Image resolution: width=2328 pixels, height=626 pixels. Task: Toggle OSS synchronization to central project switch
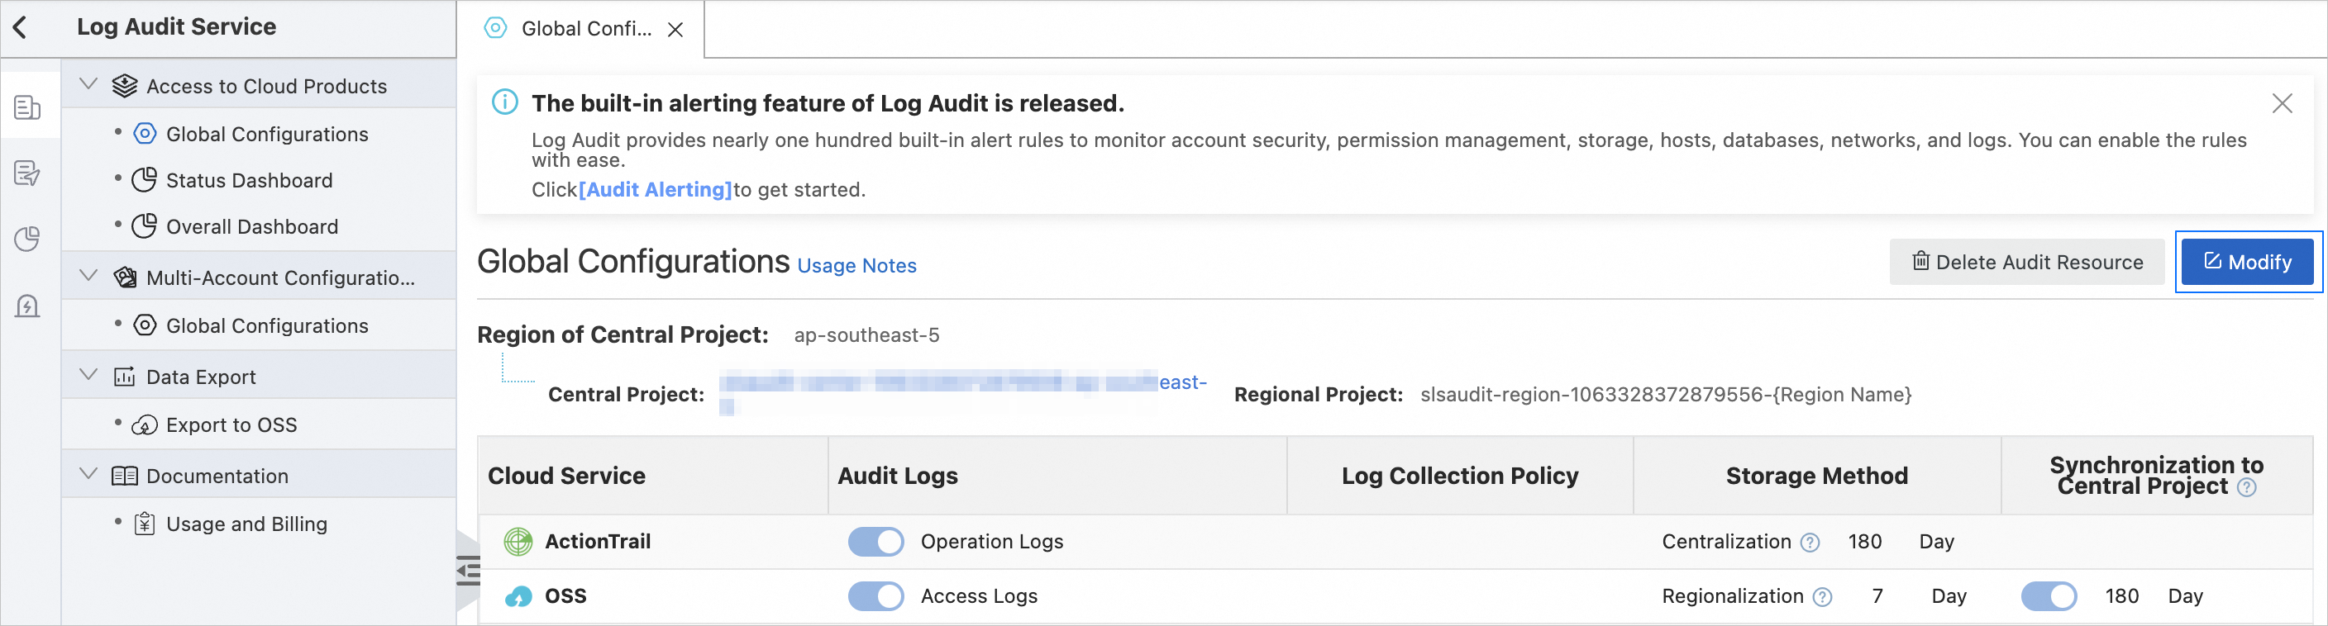pyautogui.click(x=2048, y=596)
